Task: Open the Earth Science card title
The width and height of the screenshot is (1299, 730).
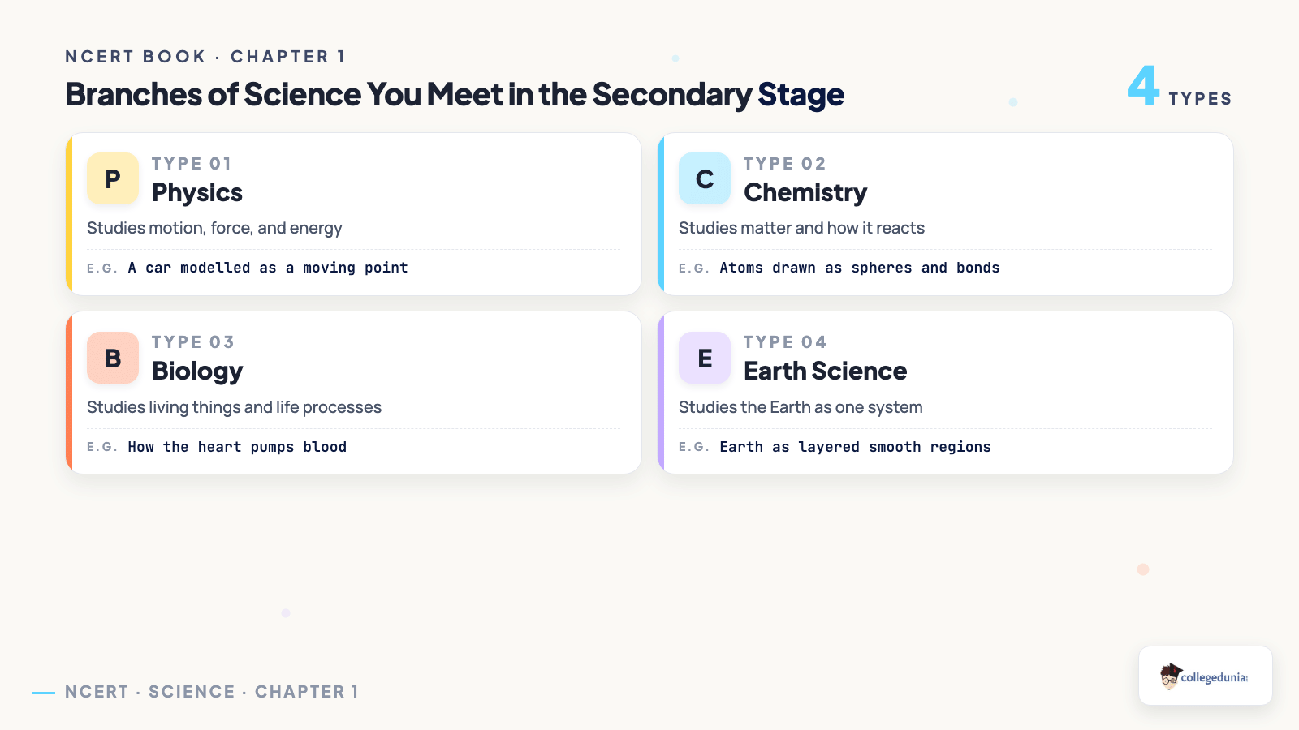Action: (825, 371)
